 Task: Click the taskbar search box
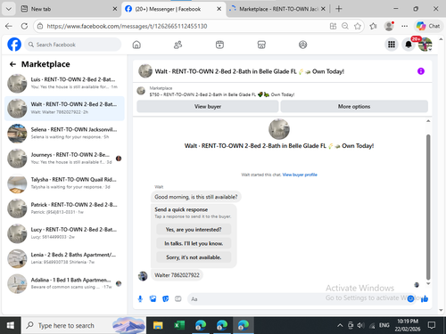(83, 325)
